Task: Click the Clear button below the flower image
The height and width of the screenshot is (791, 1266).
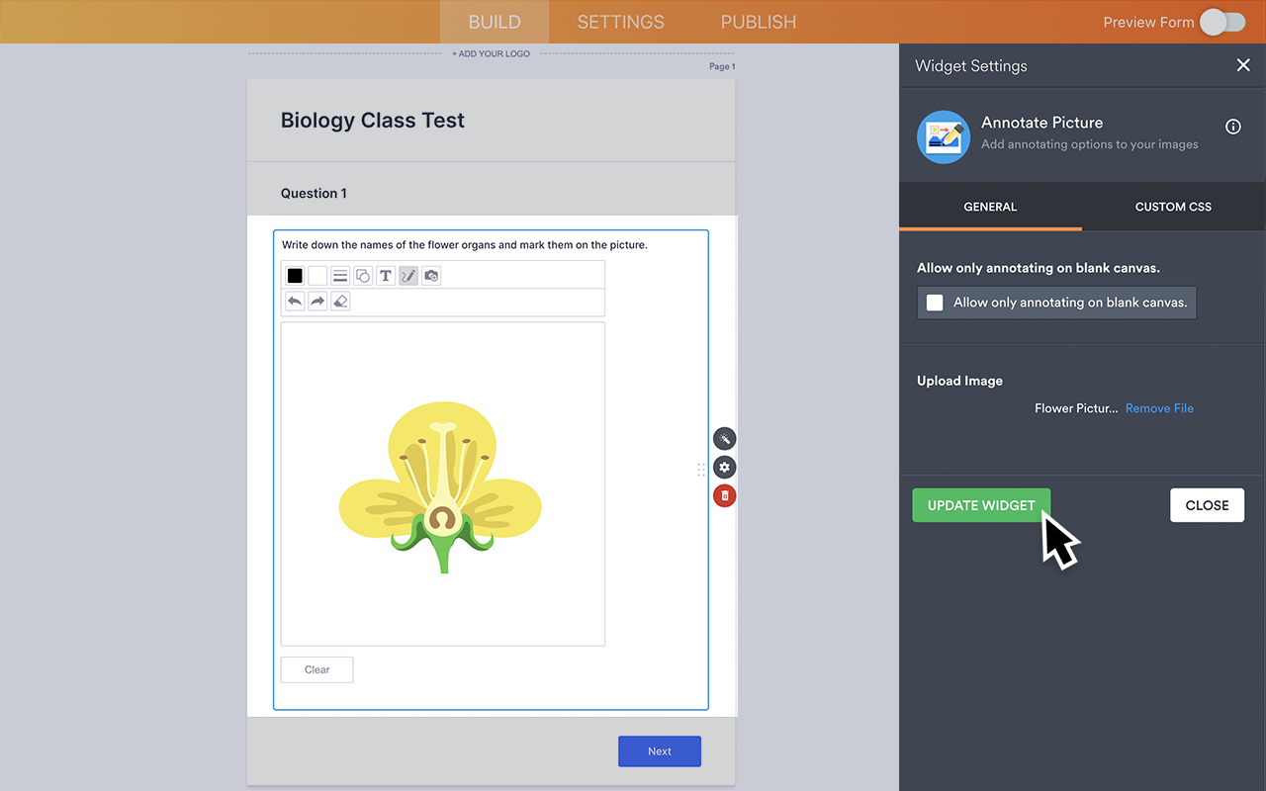Action: pyautogui.click(x=316, y=669)
